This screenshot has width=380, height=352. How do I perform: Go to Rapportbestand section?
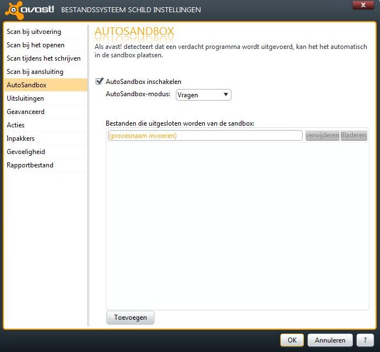(x=46, y=165)
